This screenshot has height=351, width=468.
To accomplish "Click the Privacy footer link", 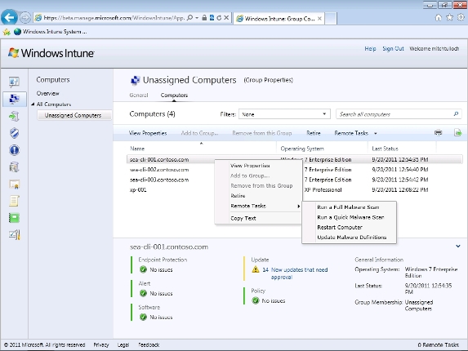I will pos(101,345).
